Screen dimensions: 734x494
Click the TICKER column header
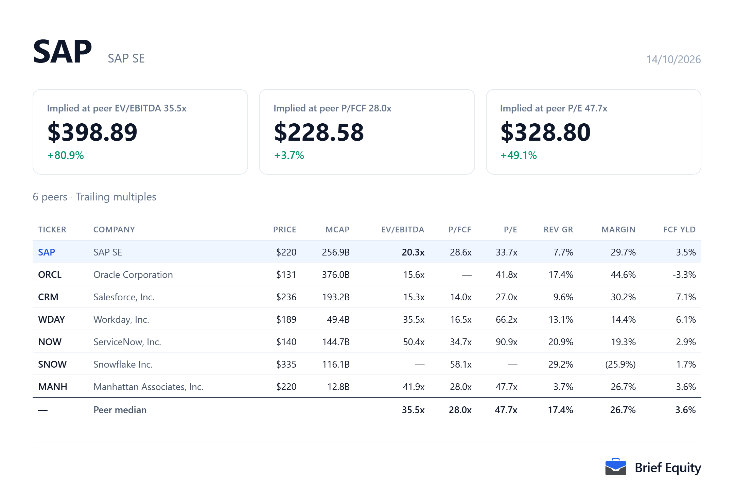[x=52, y=230]
